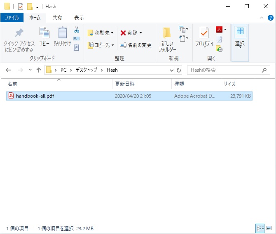Viewport: 276px width, 234px height.
Task: Click the Forward navigation arrow
Action: pyautogui.click(x=21, y=70)
